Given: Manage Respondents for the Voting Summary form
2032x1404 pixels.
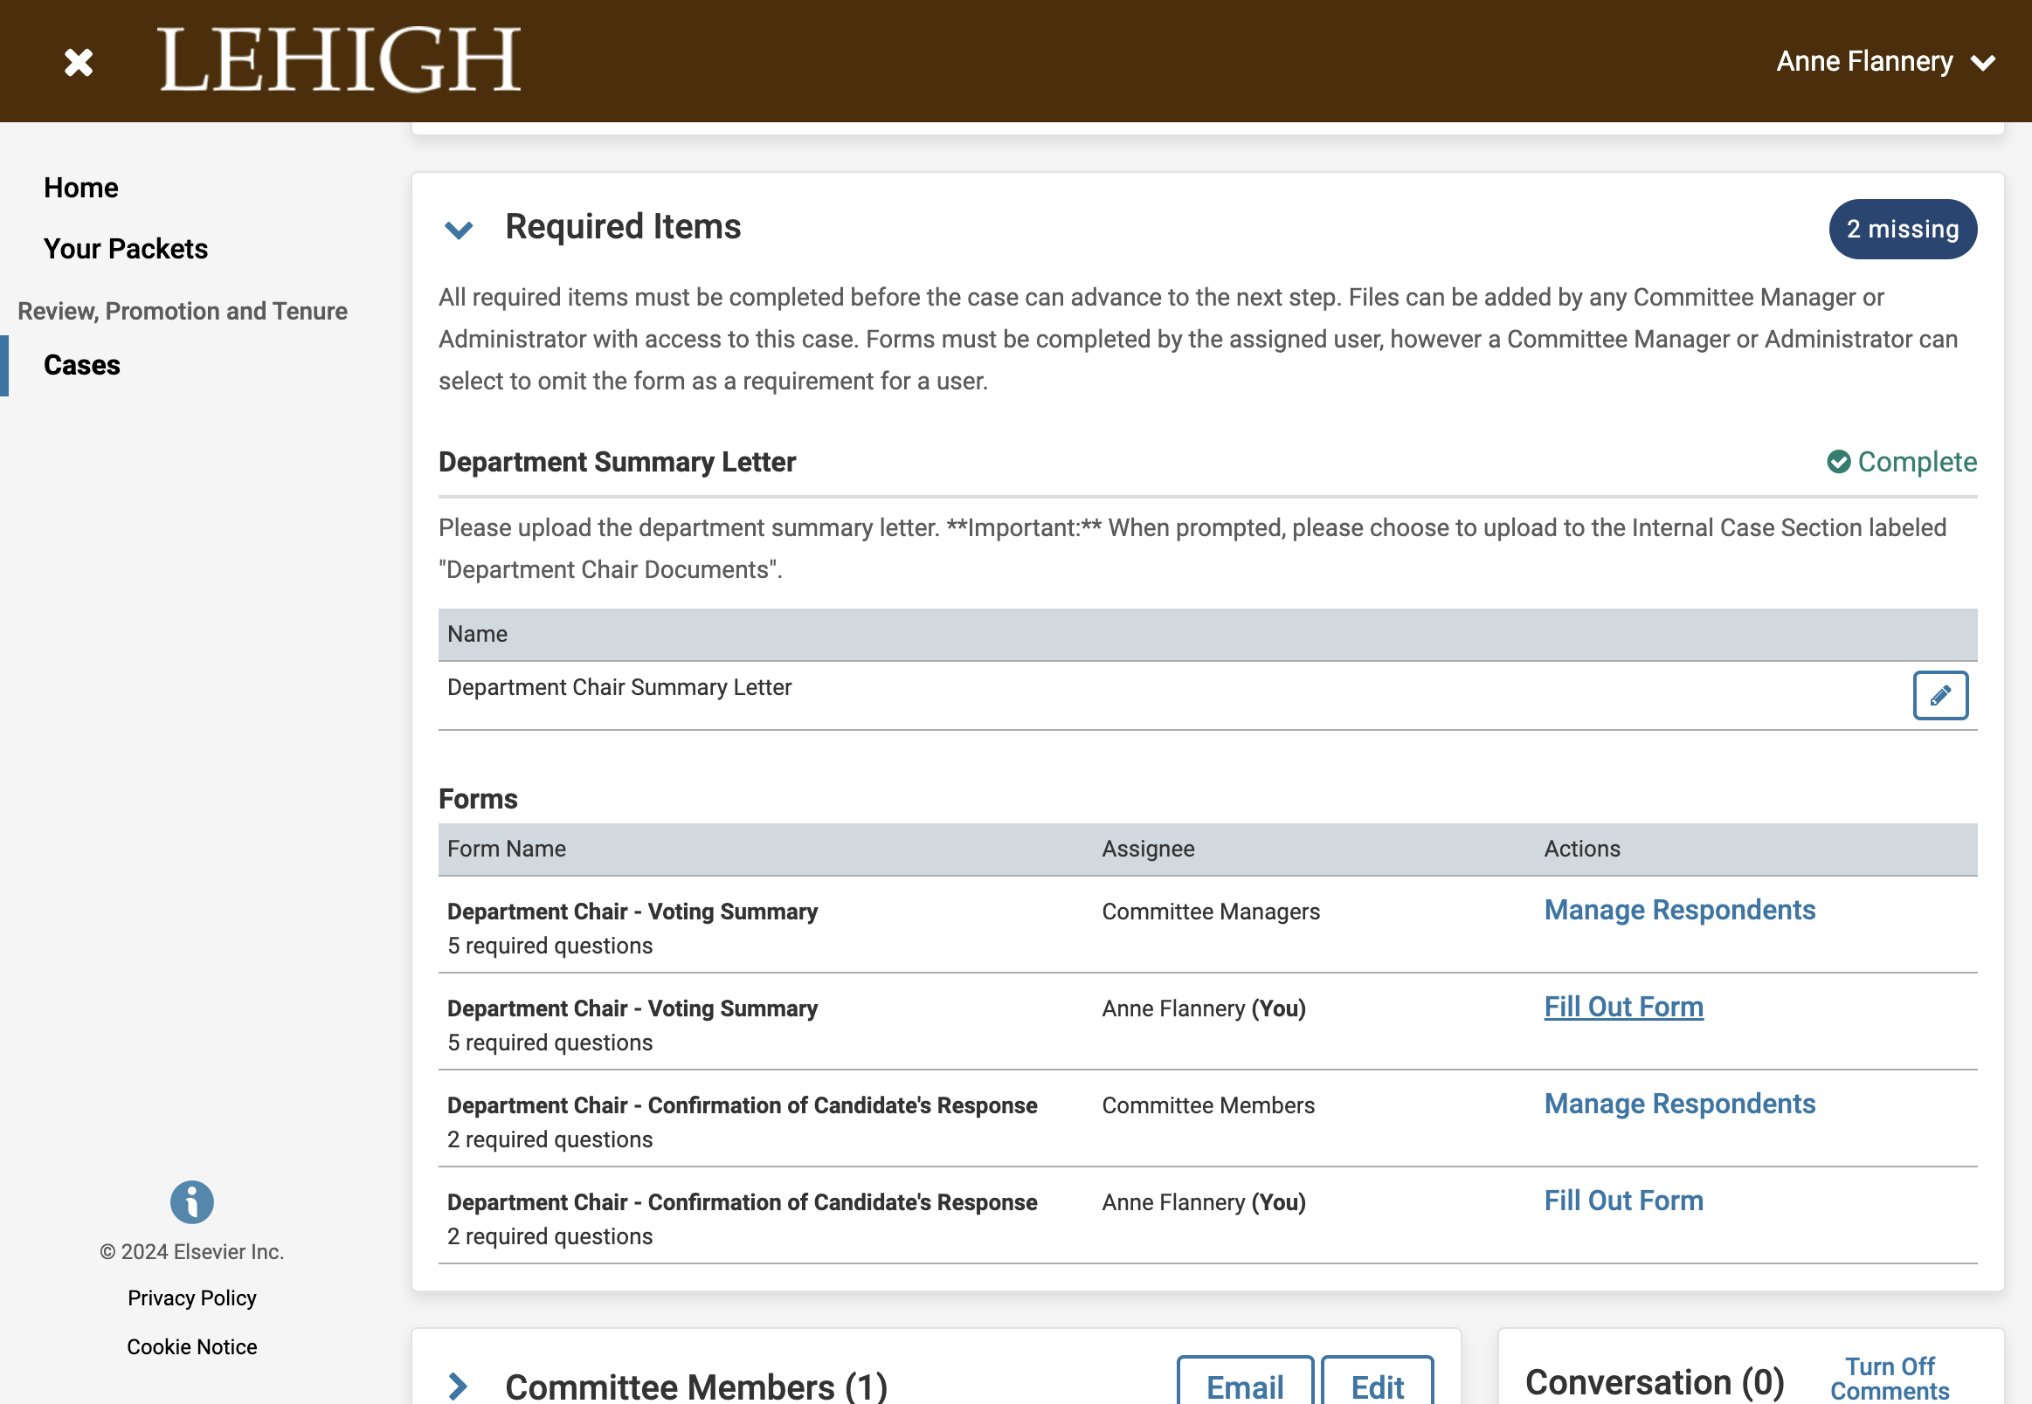Looking at the screenshot, I should point(1679,910).
